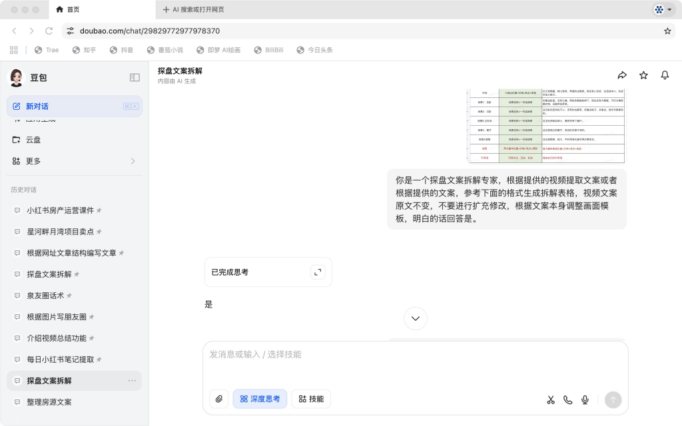
Task: Share the conversation via share icon
Action: pyautogui.click(x=623, y=75)
